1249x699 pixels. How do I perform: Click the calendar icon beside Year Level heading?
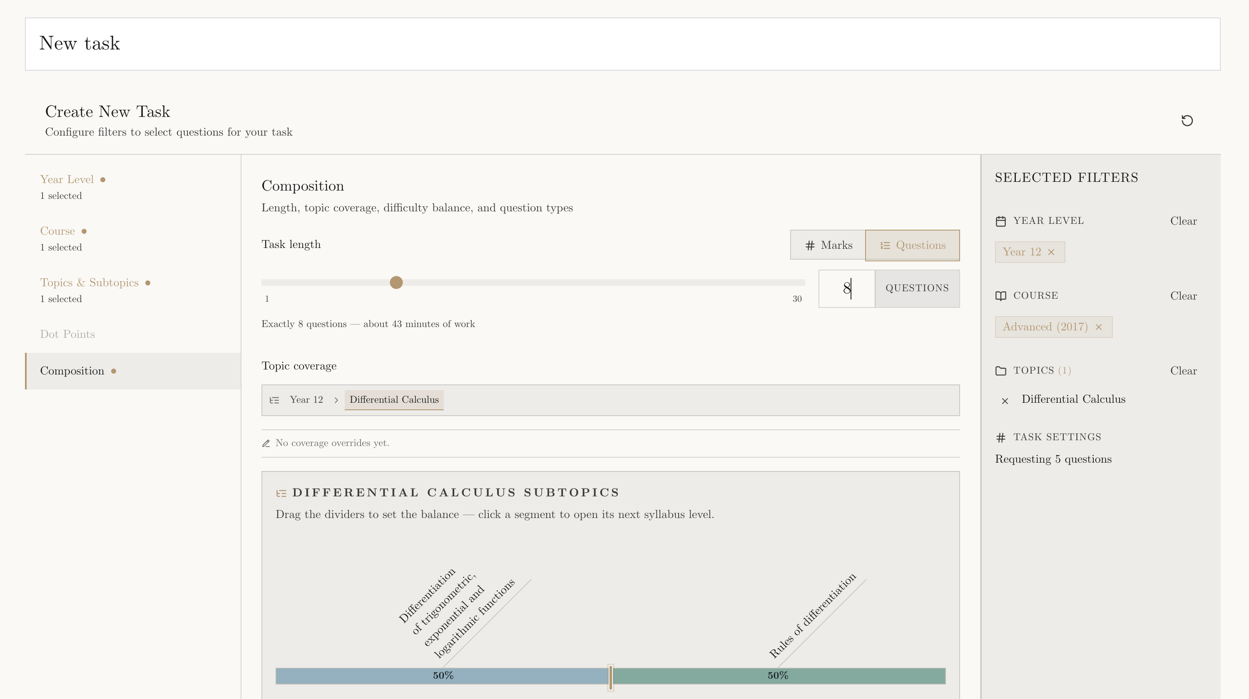point(1001,221)
